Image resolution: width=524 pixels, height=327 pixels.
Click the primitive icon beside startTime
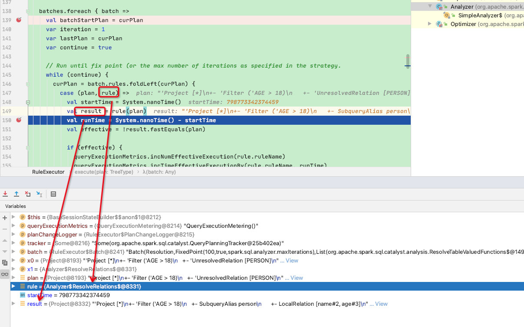click(x=23, y=295)
